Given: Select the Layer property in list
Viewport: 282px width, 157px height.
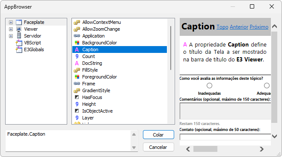Looking at the screenshot, I should (x=88, y=118).
